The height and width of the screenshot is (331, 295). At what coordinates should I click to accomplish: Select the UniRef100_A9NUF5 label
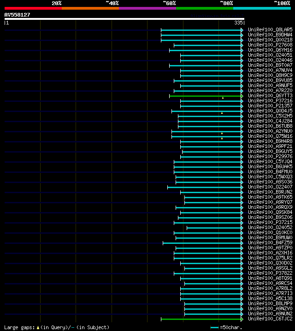(270, 85)
